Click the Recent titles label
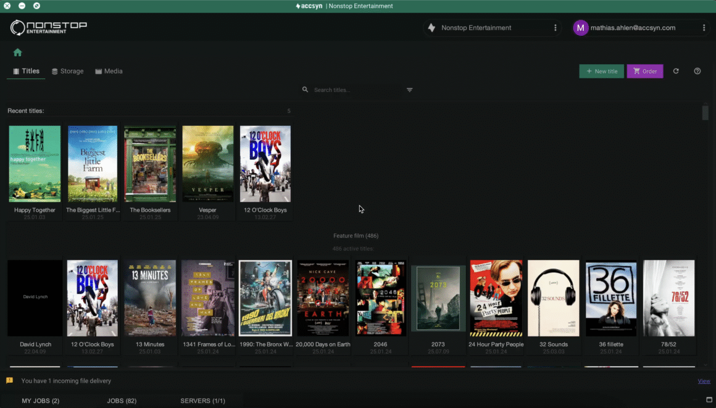Viewport: 716px width, 408px height. [25, 111]
